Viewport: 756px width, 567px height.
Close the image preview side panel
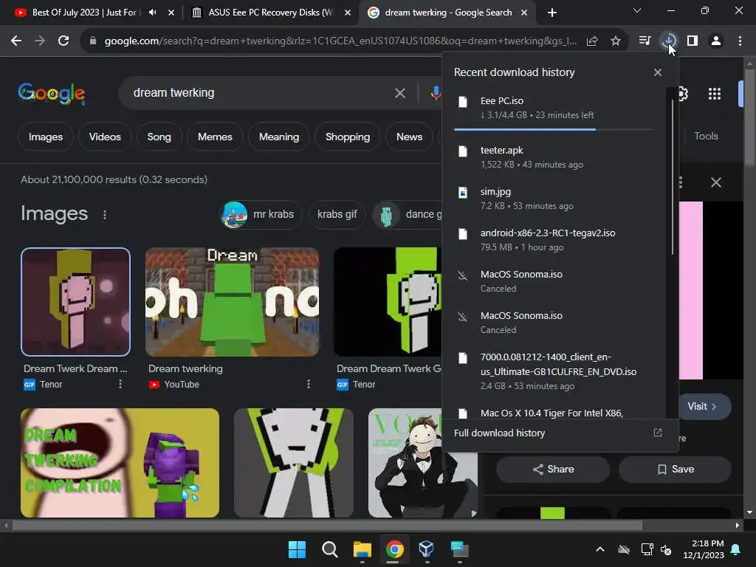pyautogui.click(x=716, y=182)
